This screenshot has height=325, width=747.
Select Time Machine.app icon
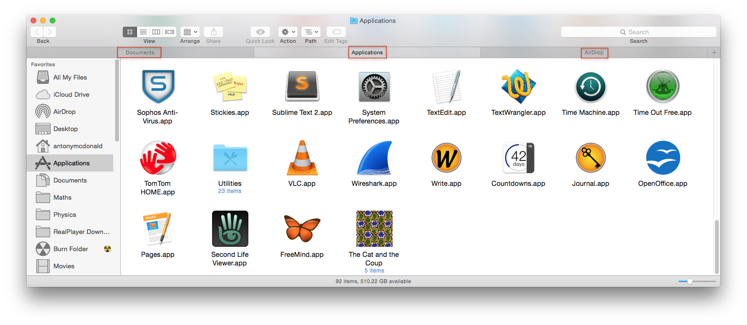pos(590,87)
